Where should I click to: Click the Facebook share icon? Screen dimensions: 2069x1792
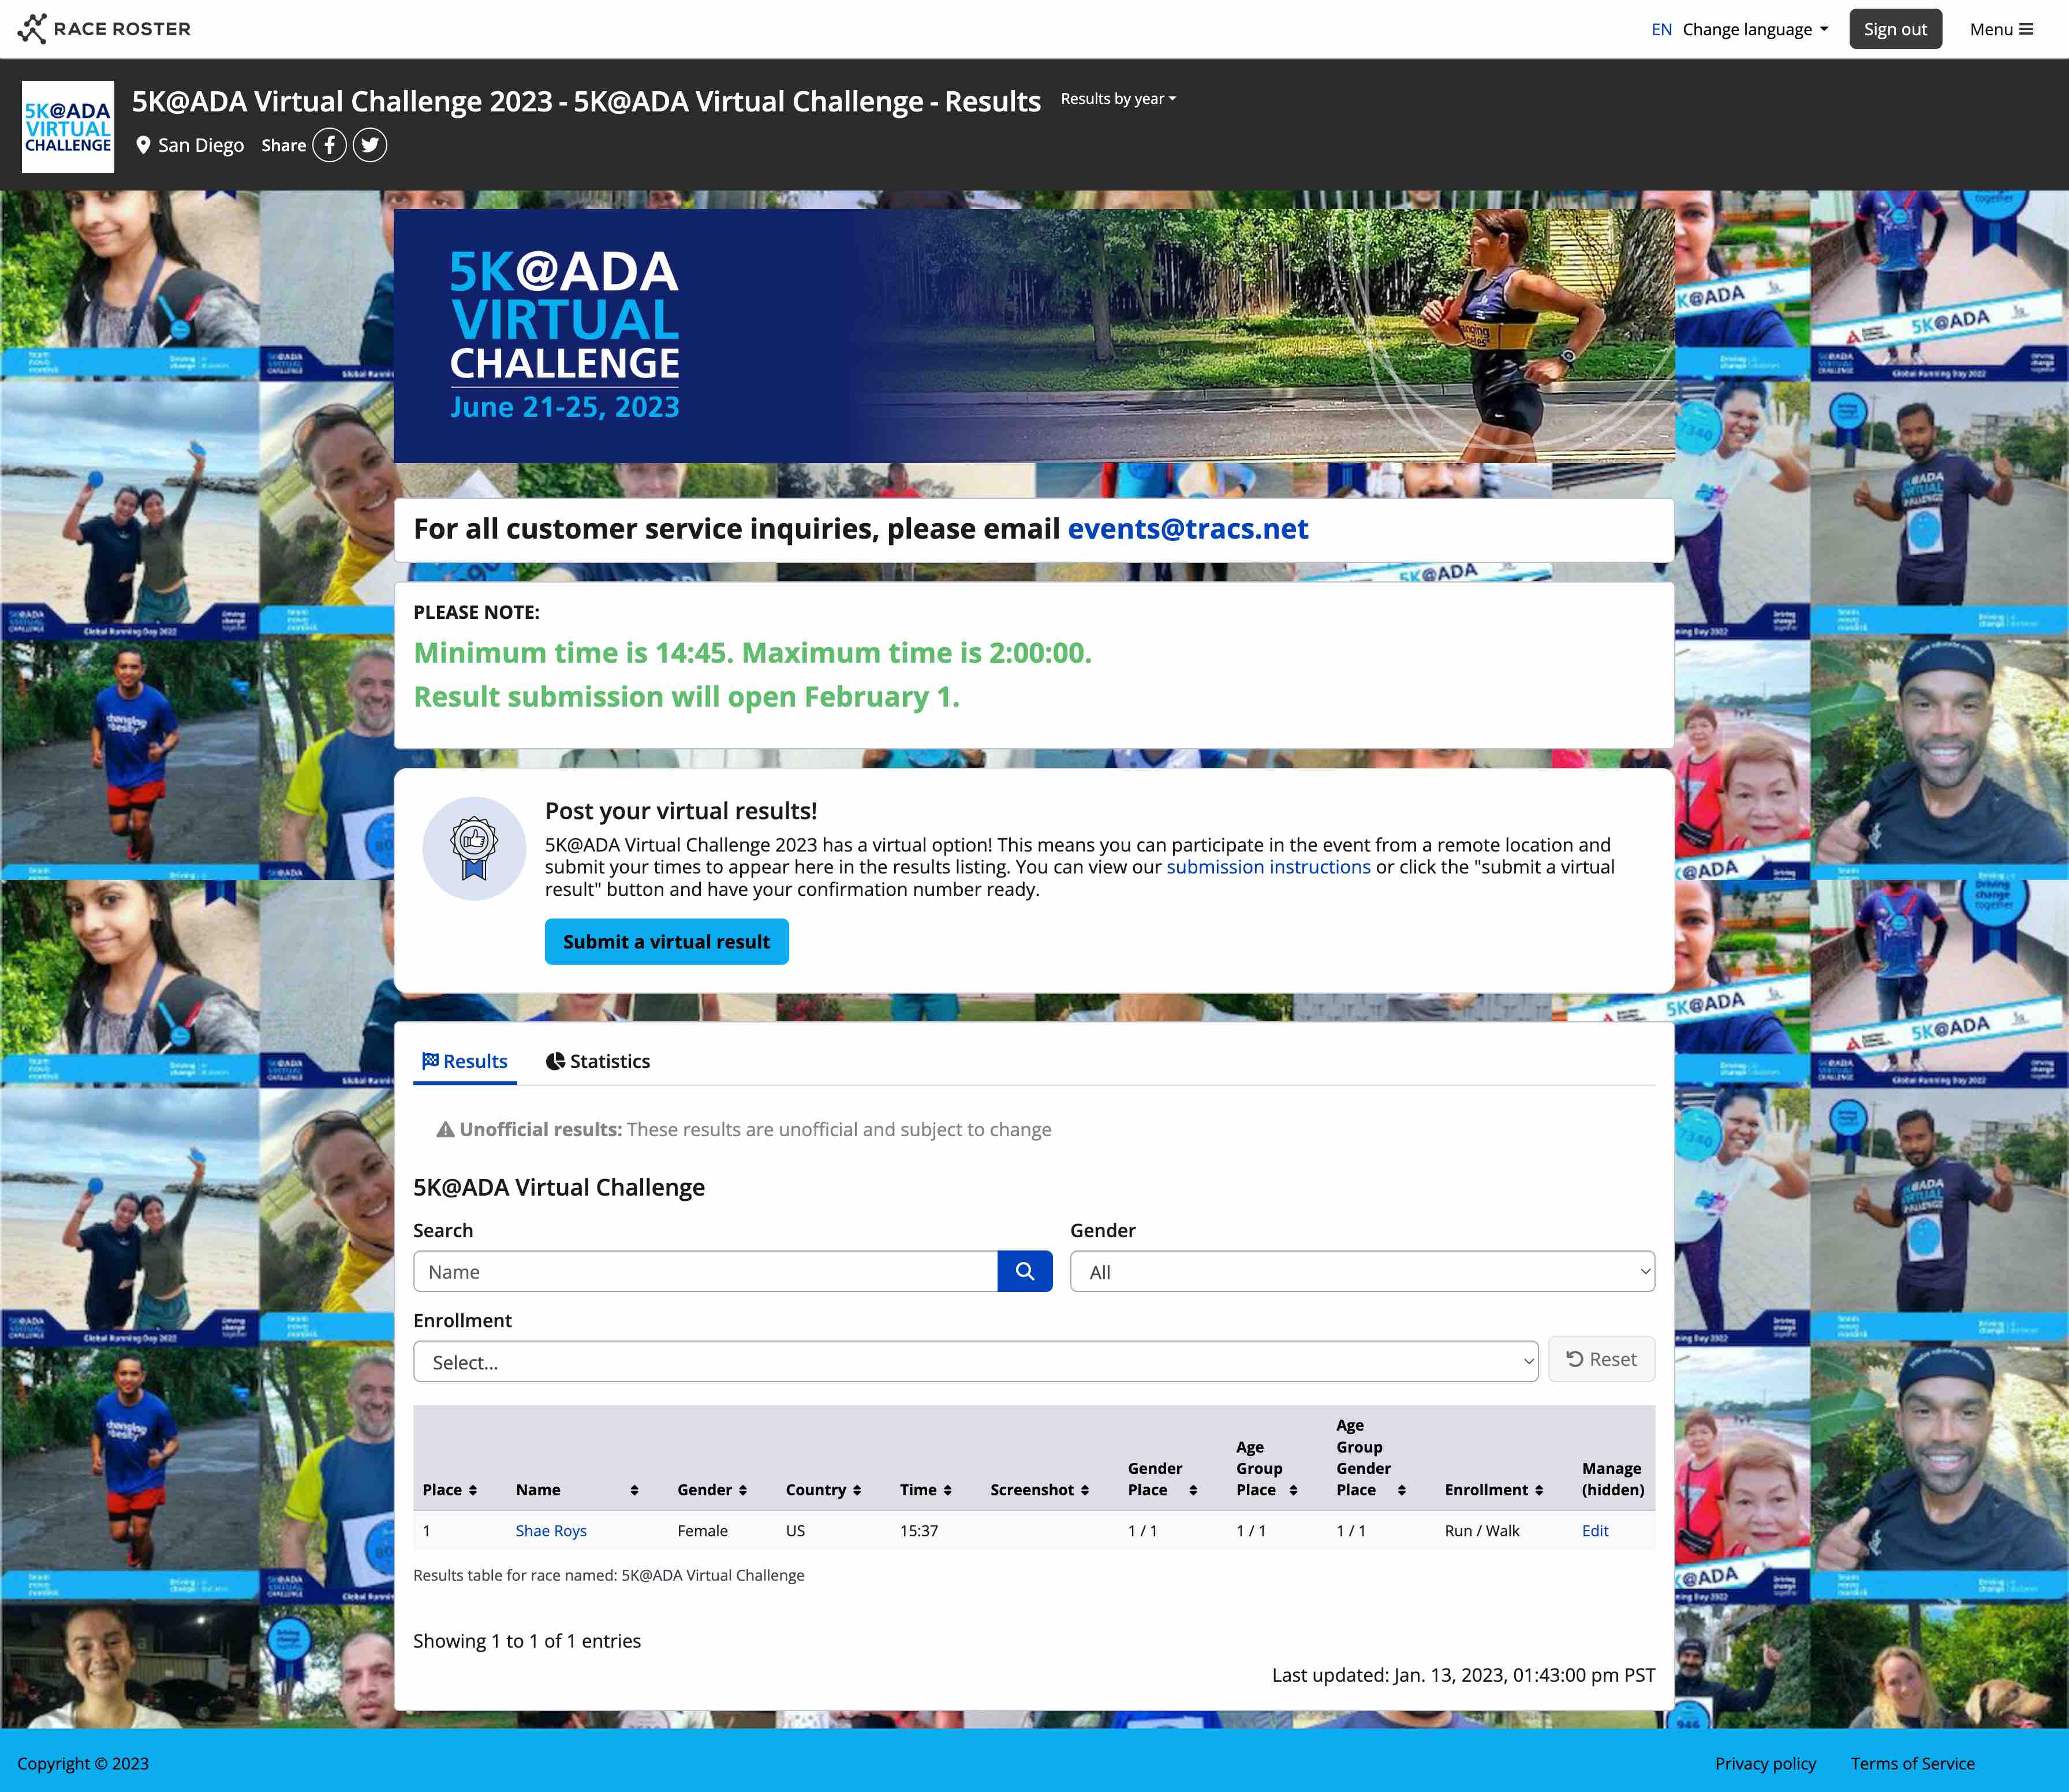coord(329,145)
